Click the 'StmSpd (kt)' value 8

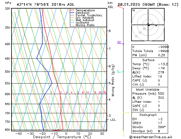(159, 131)
